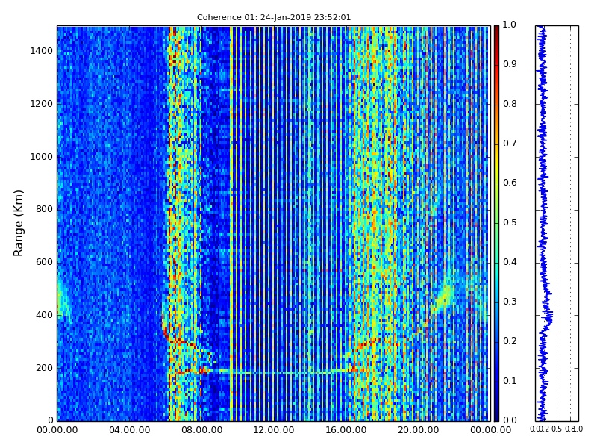Click the 04:00:00 time axis label
Screen dimensions: 597x448
[x=129, y=430]
